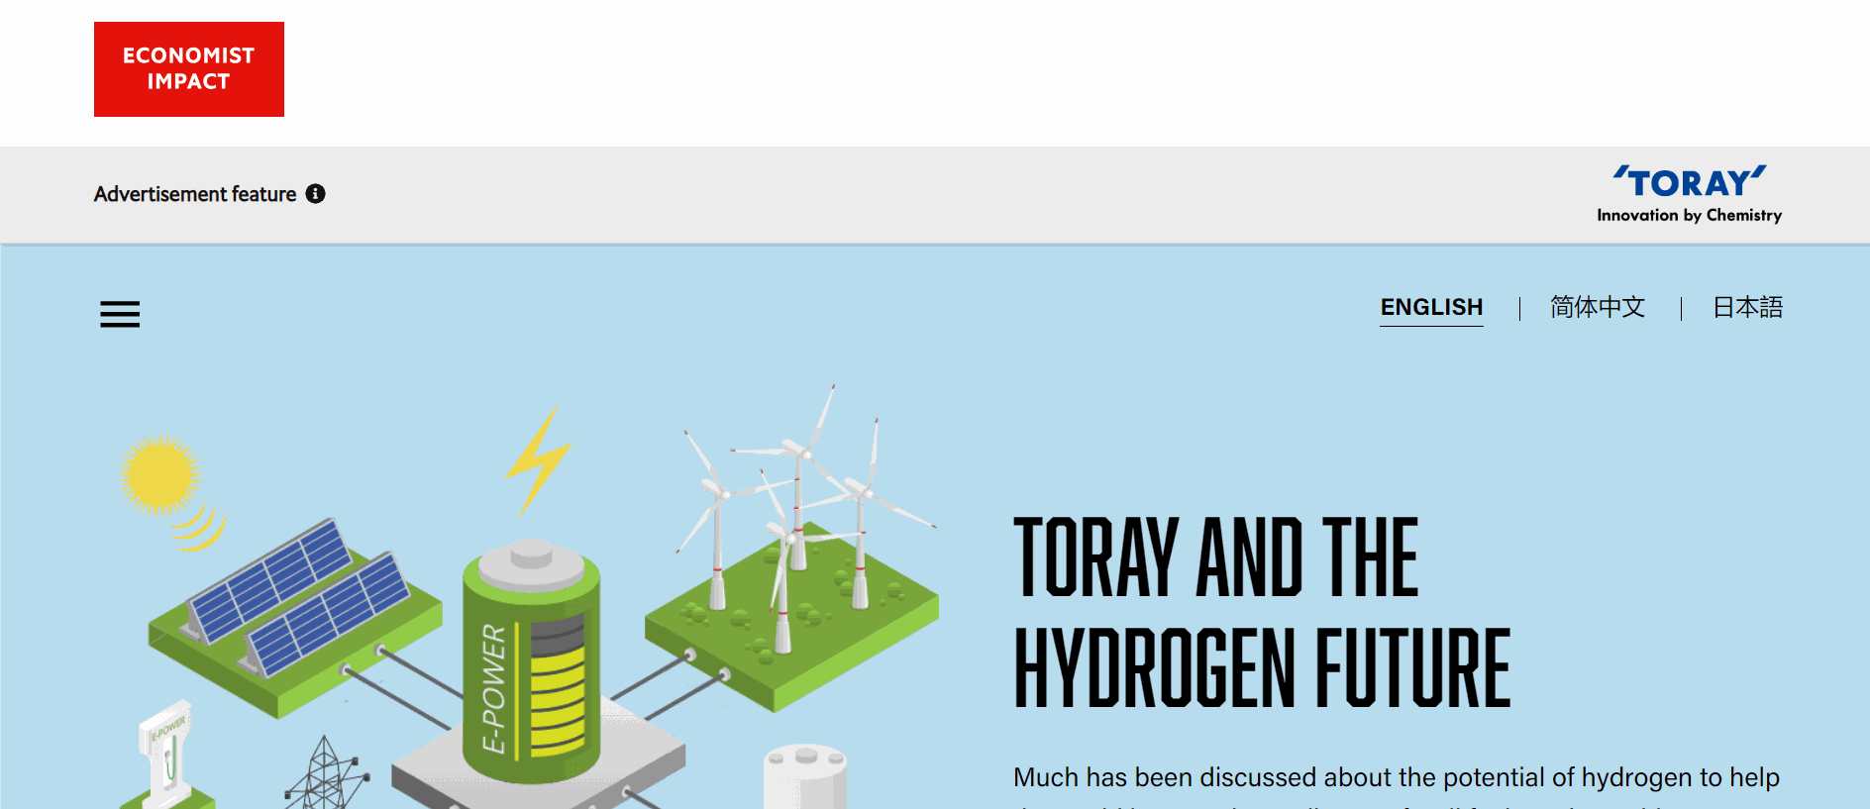
Task: Click the Toray and the Hydrogen Future headline
Action: (x=1262, y=612)
